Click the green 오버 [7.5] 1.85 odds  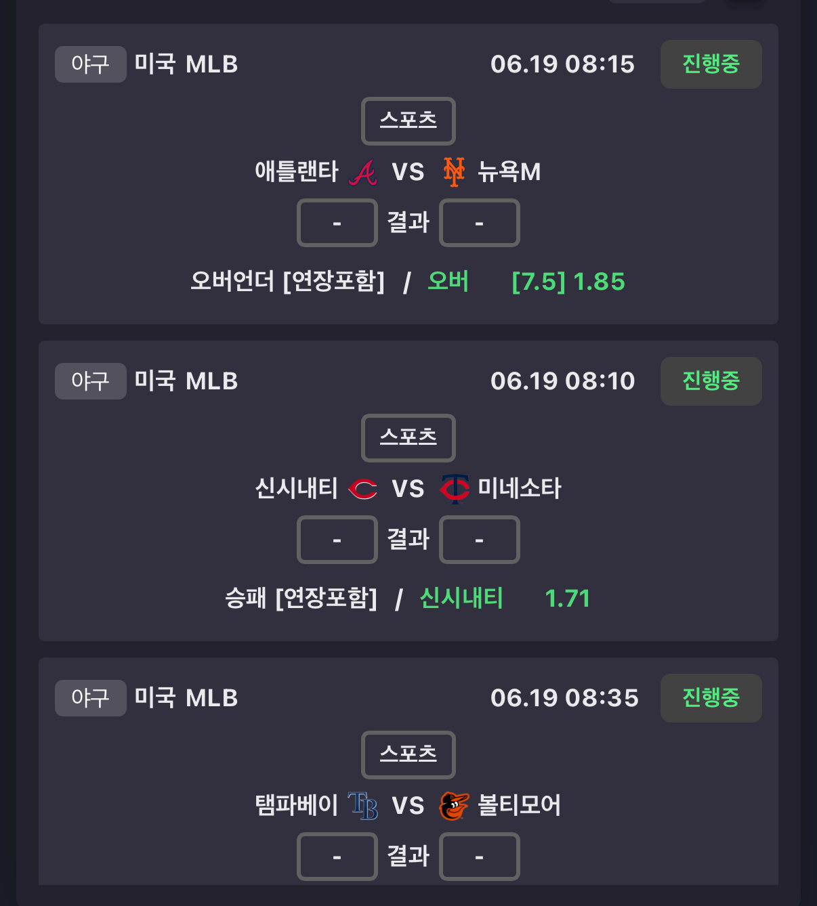pos(526,282)
